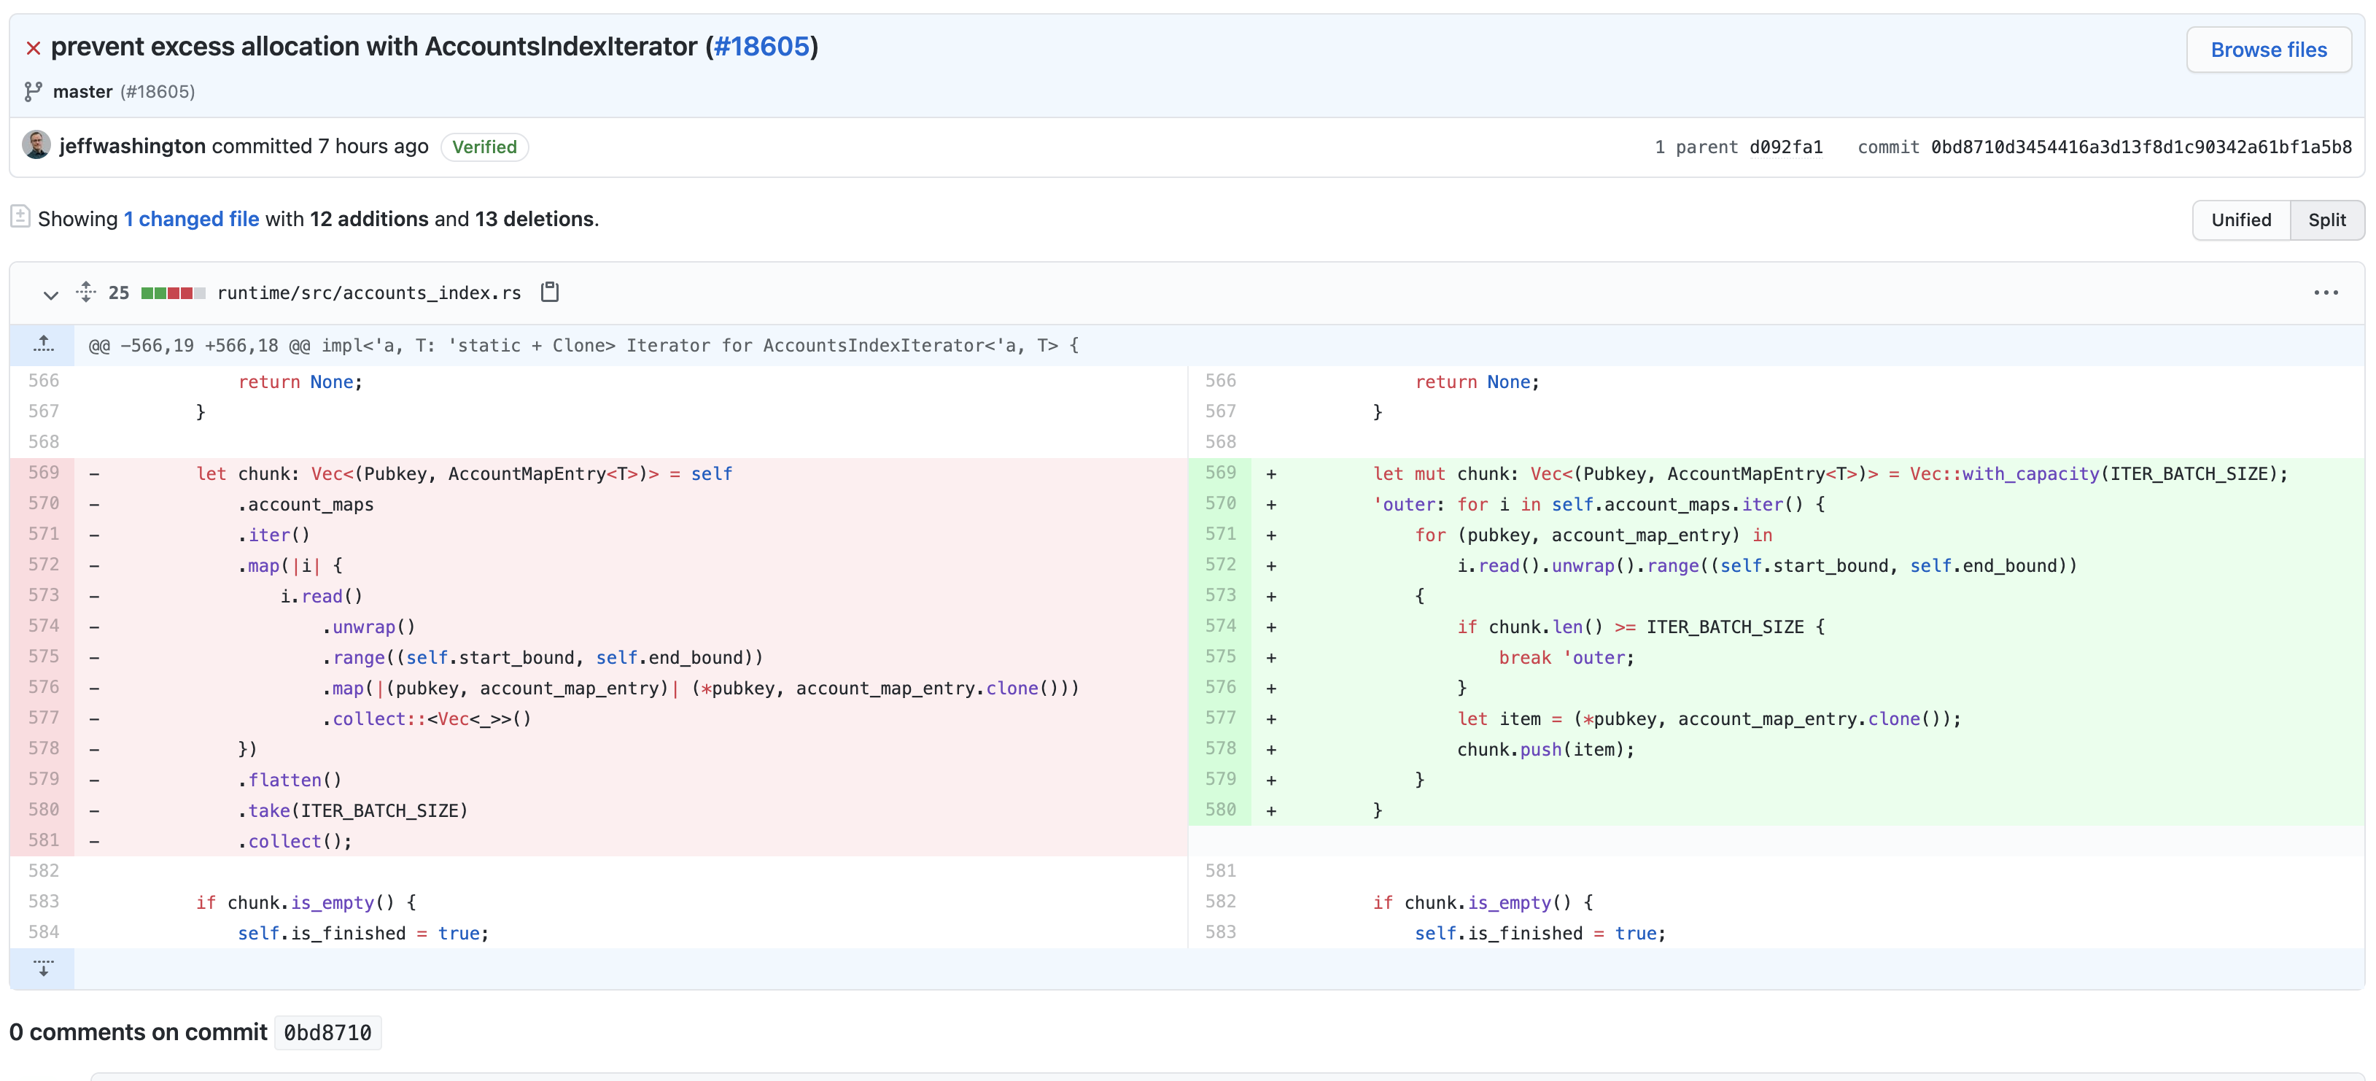Click the red failed status X icon

[34, 48]
